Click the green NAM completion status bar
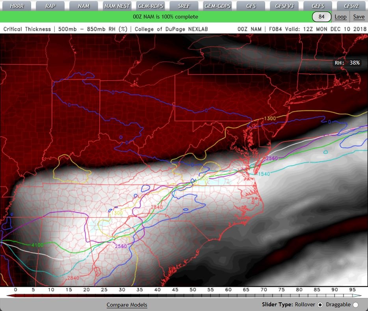 click(165, 17)
